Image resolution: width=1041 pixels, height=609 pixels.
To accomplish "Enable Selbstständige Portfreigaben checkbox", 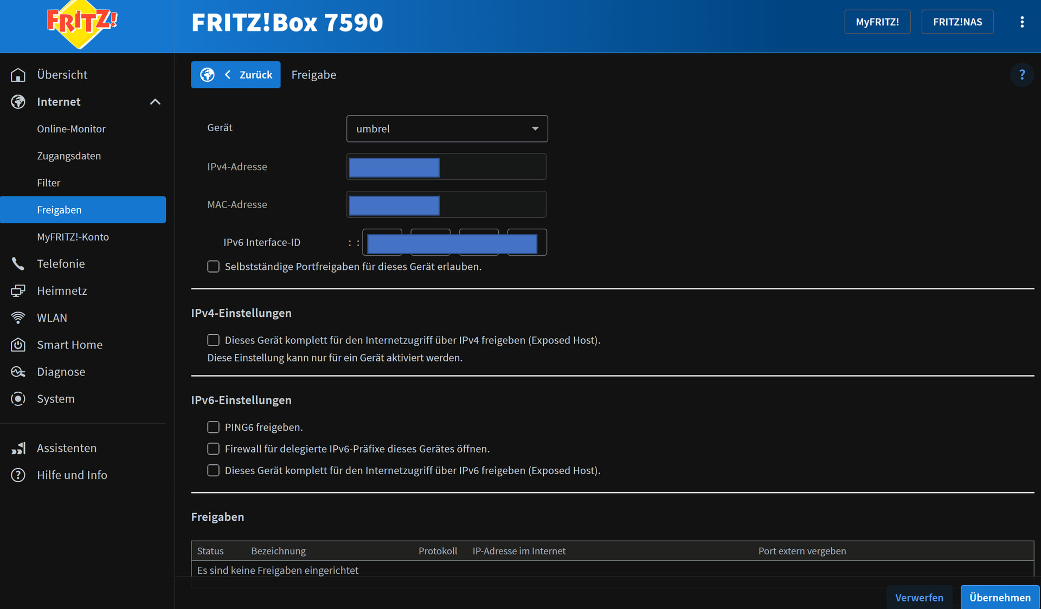I will (213, 267).
